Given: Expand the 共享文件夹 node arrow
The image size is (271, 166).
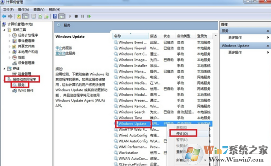Looking at the screenshot, I should point(9,47).
